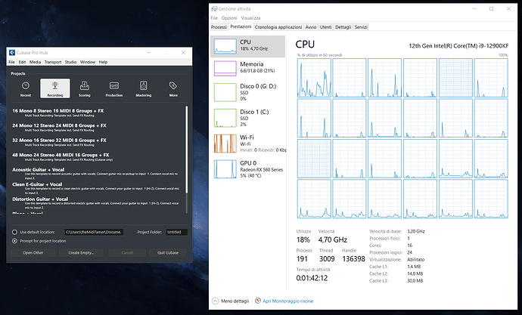Switch to the Processi tab
The width and height of the screenshot is (522, 315).
(x=219, y=27)
